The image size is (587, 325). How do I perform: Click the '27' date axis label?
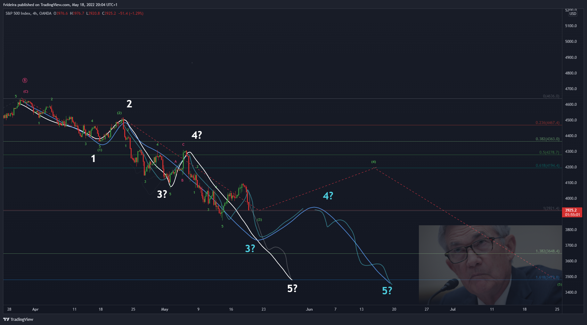pyautogui.click(x=427, y=309)
